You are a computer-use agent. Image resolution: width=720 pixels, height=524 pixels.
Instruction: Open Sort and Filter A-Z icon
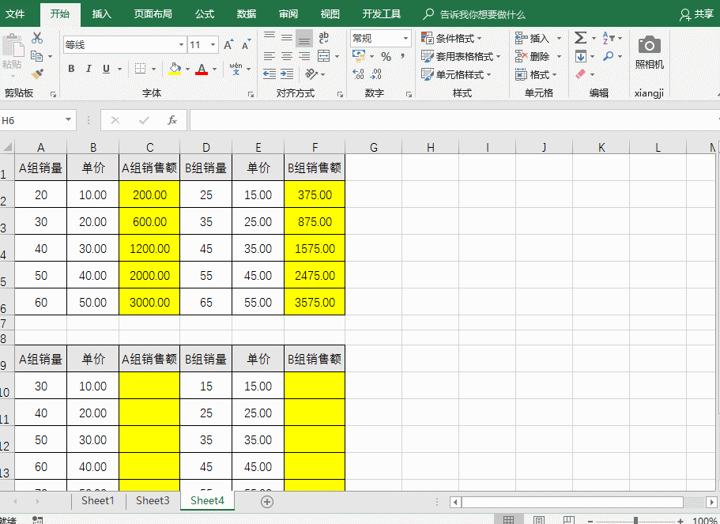609,38
